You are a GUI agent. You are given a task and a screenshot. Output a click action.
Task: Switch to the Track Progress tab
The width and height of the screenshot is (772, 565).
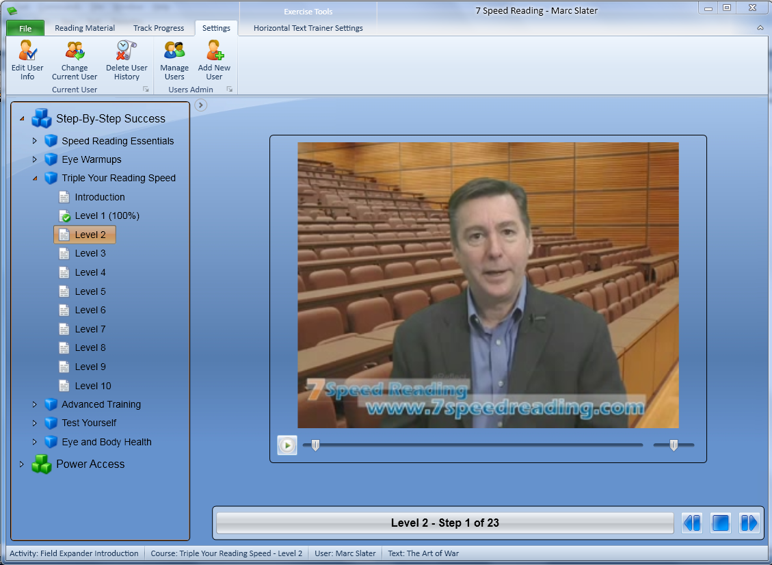point(159,28)
